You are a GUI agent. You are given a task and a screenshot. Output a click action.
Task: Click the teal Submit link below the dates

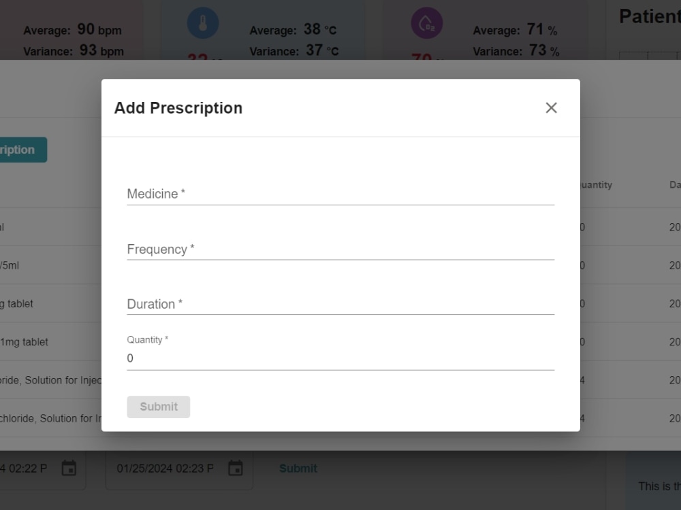(x=298, y=469)
